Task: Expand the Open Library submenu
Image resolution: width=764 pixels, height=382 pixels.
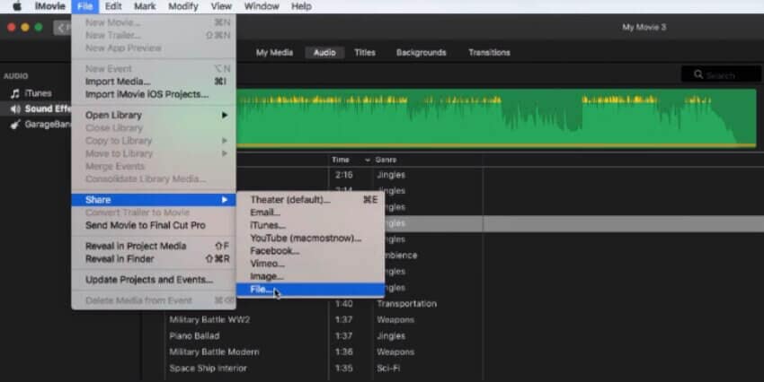Action: coord(154,115)
